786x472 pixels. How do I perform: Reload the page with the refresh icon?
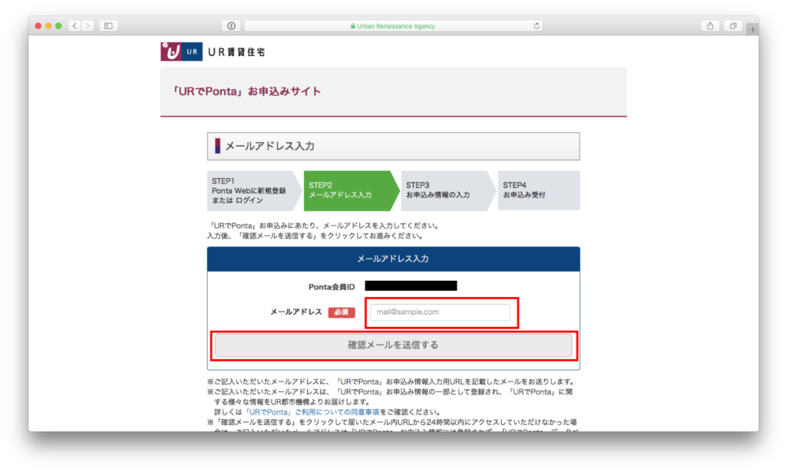click(537, 25)
